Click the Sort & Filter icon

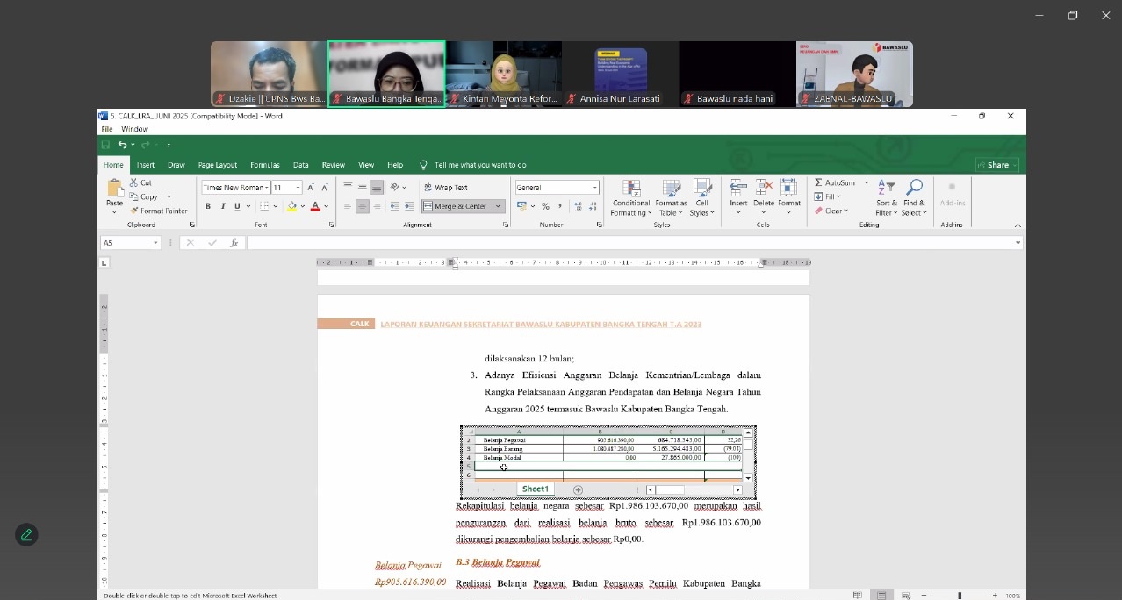887,188
